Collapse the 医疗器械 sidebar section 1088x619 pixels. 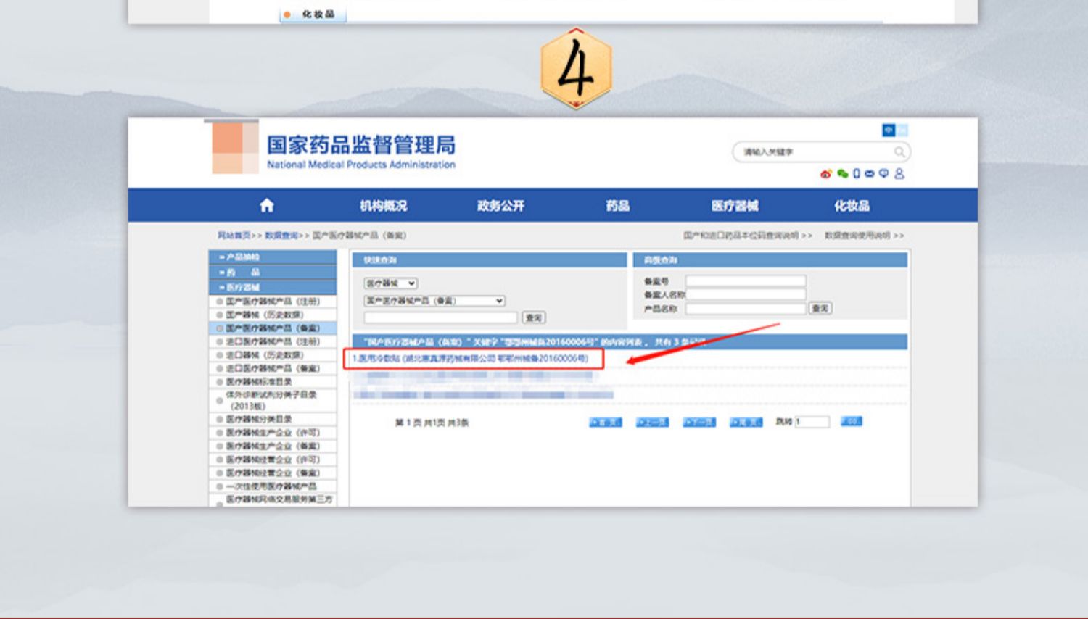(273, 287)
